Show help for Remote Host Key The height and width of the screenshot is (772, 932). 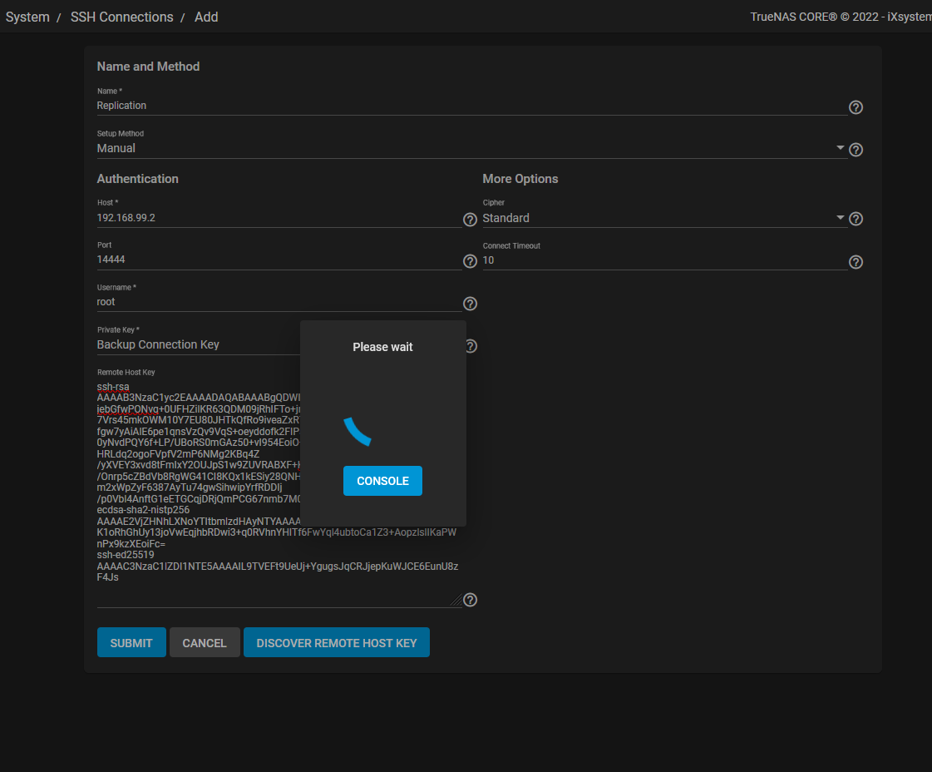tap(470, 600)
